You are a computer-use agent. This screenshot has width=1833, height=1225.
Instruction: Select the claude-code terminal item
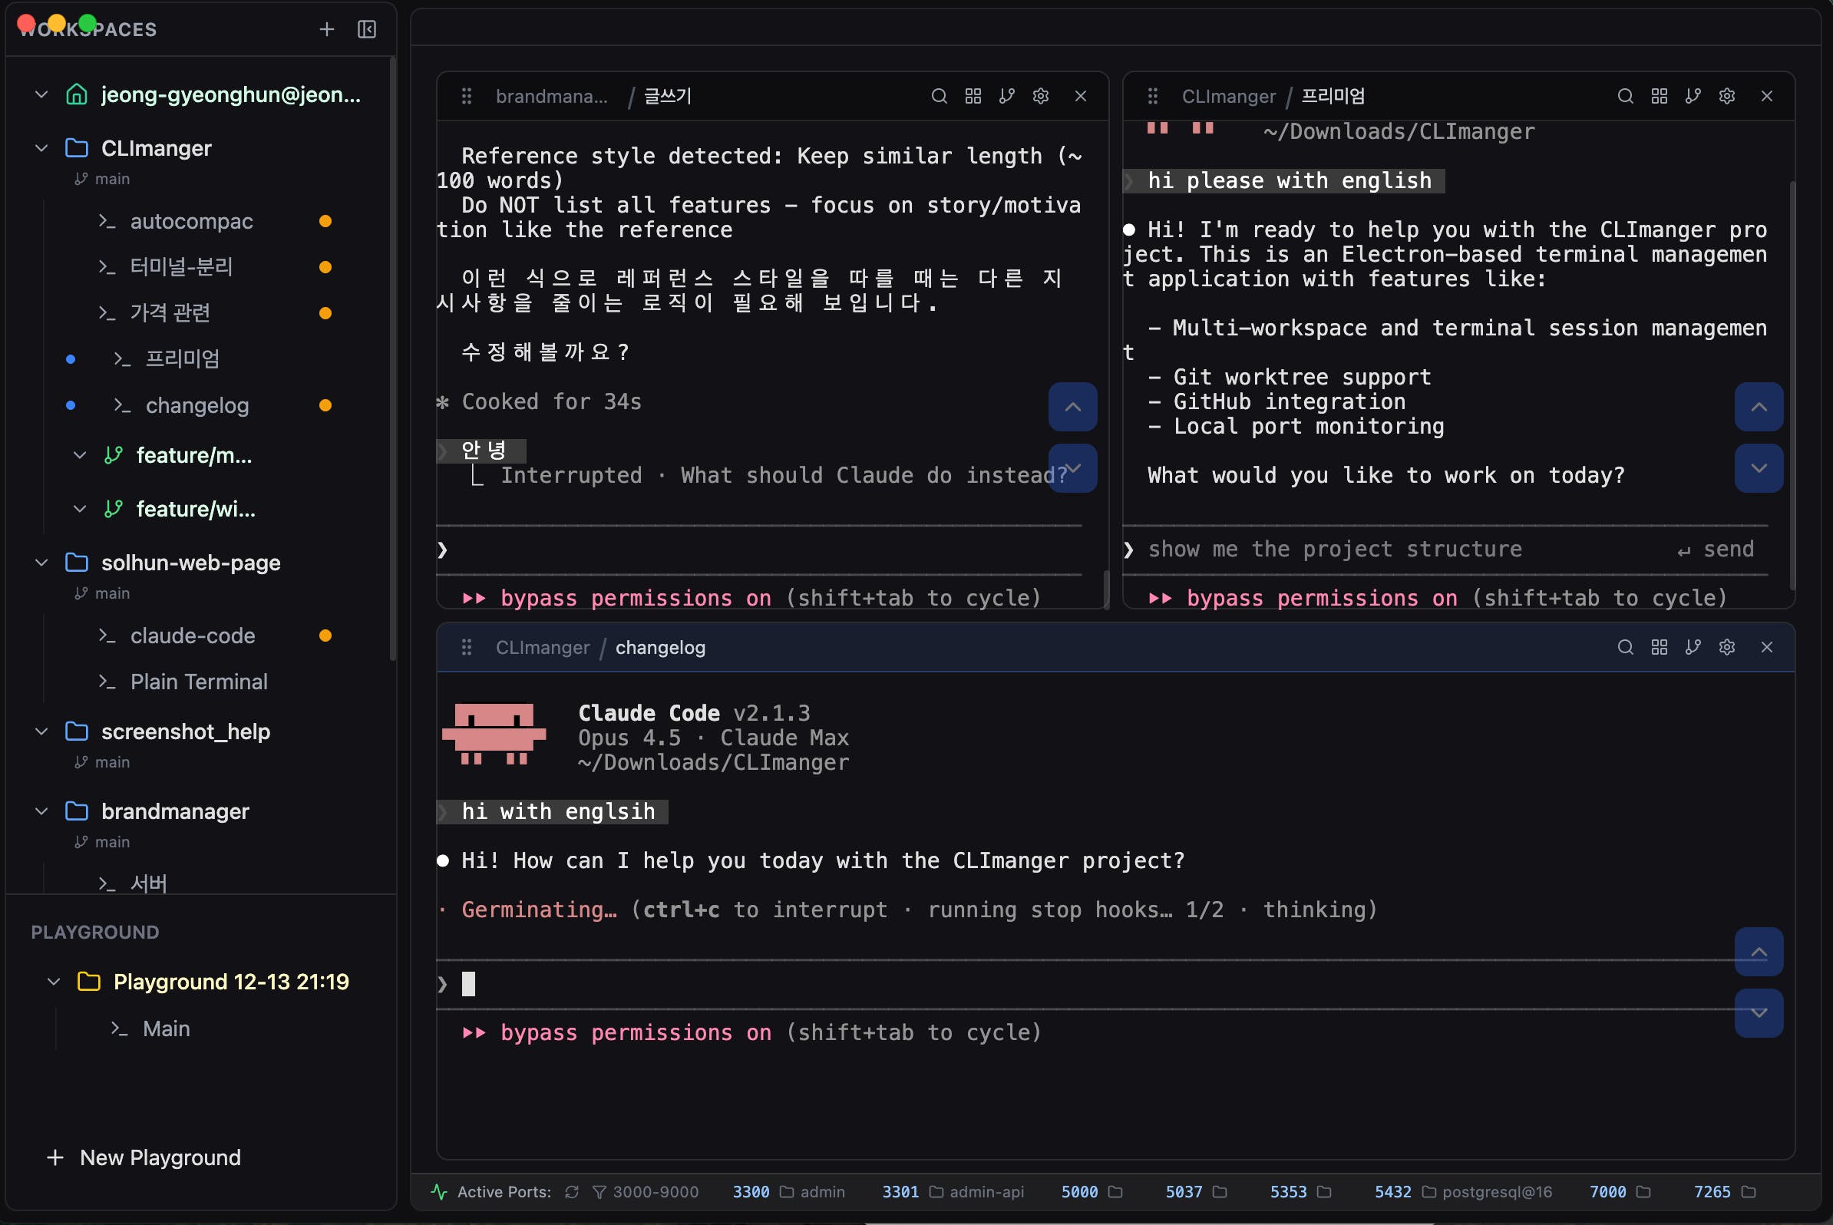[x=192, y=636]
